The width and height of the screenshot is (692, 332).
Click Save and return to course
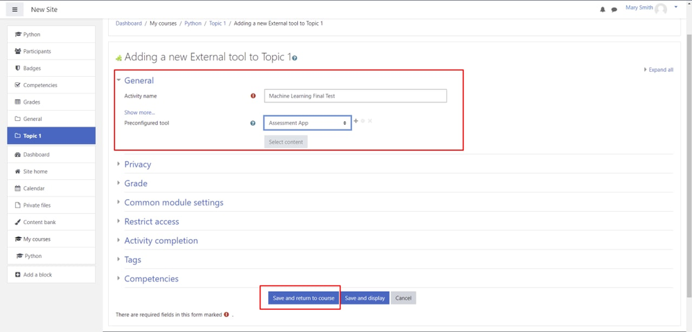(x=303, y=298)
